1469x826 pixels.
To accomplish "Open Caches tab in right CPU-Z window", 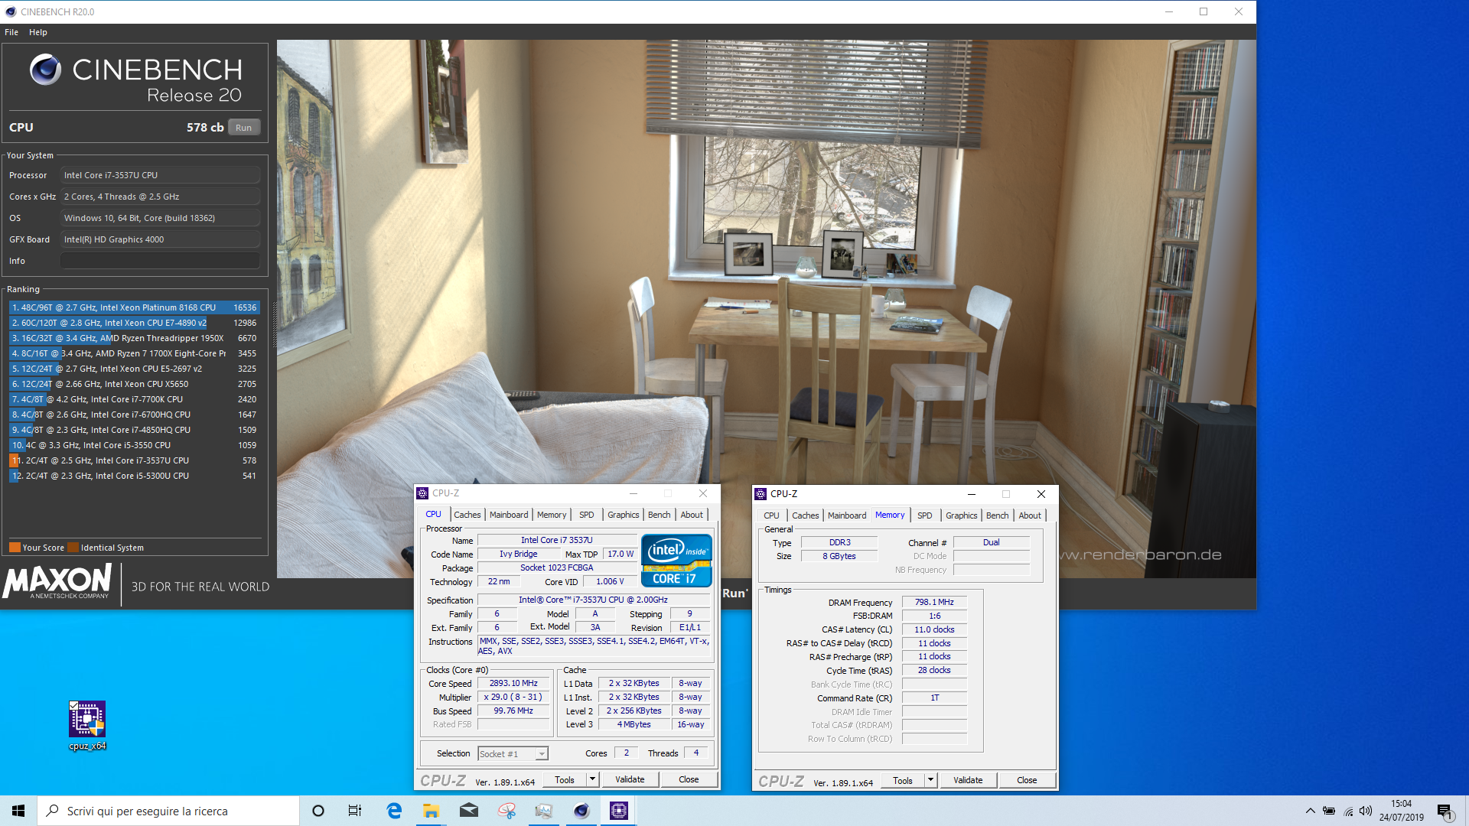I will pyautogui.click(x=806, y=515).
